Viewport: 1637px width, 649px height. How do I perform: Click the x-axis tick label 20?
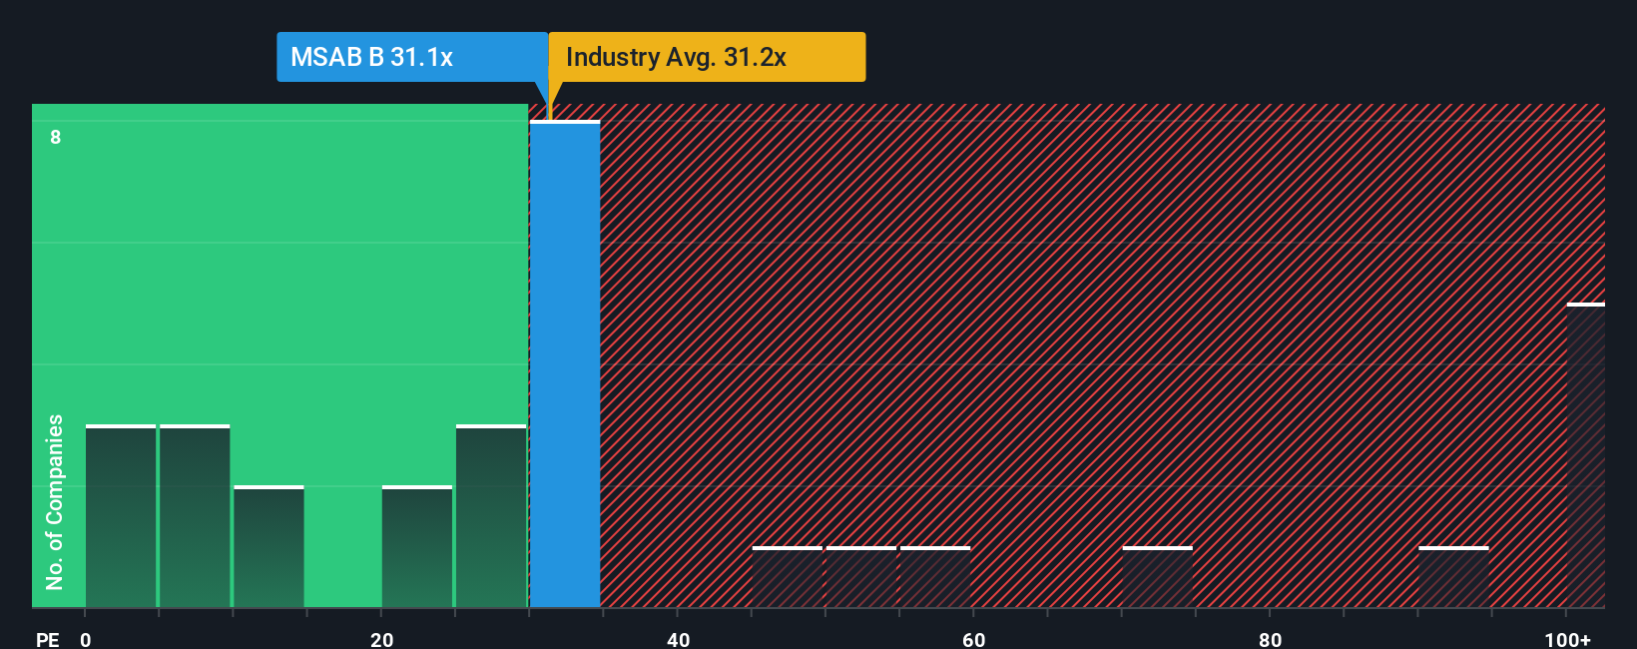pos(382,639)
